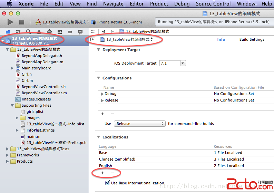
Task: Open the Source Control menu
Action: point(213,3)
